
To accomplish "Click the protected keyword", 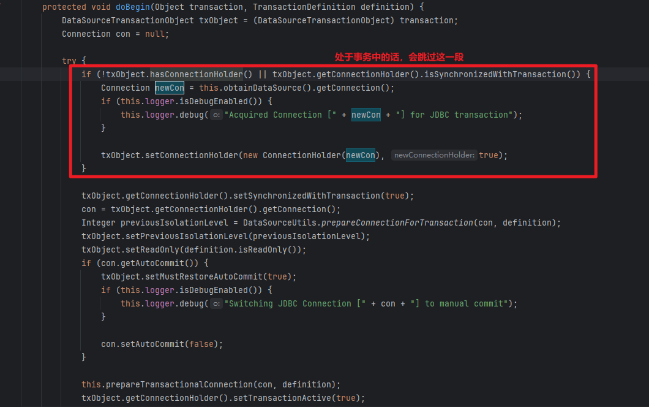I will 64,7.
